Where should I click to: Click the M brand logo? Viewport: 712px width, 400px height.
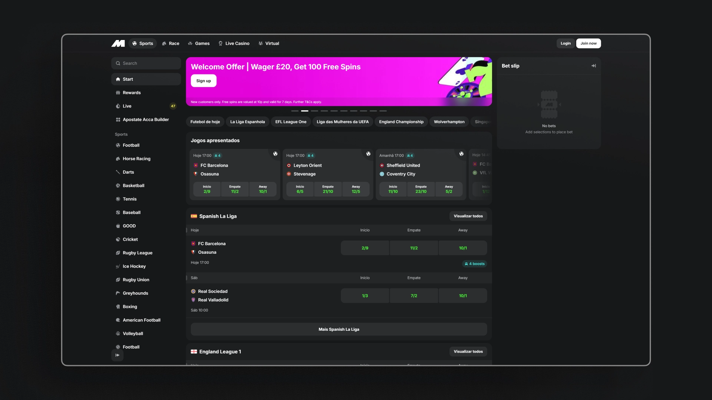118,43
